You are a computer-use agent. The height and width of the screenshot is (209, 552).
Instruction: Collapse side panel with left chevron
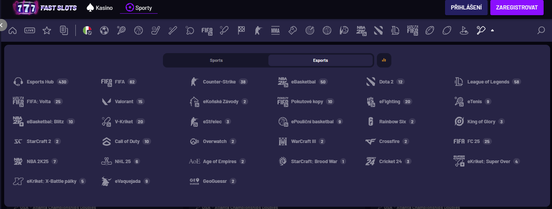(2, 25)
